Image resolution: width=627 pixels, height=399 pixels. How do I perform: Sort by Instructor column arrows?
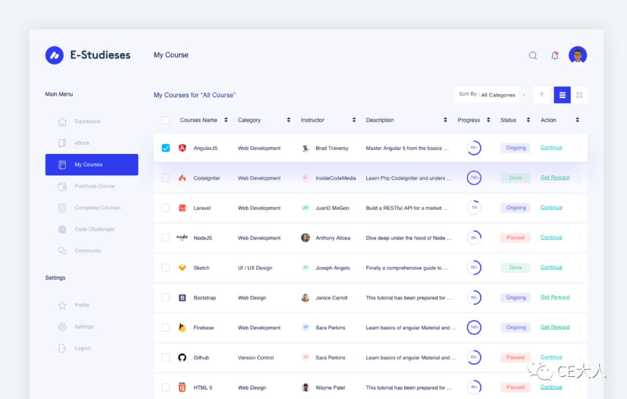click(x=354, y=120)
